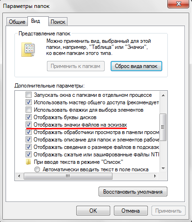This screenshot has height=222, width=192.
Task: Click the Сброс вида папок button
Action: 136,66
